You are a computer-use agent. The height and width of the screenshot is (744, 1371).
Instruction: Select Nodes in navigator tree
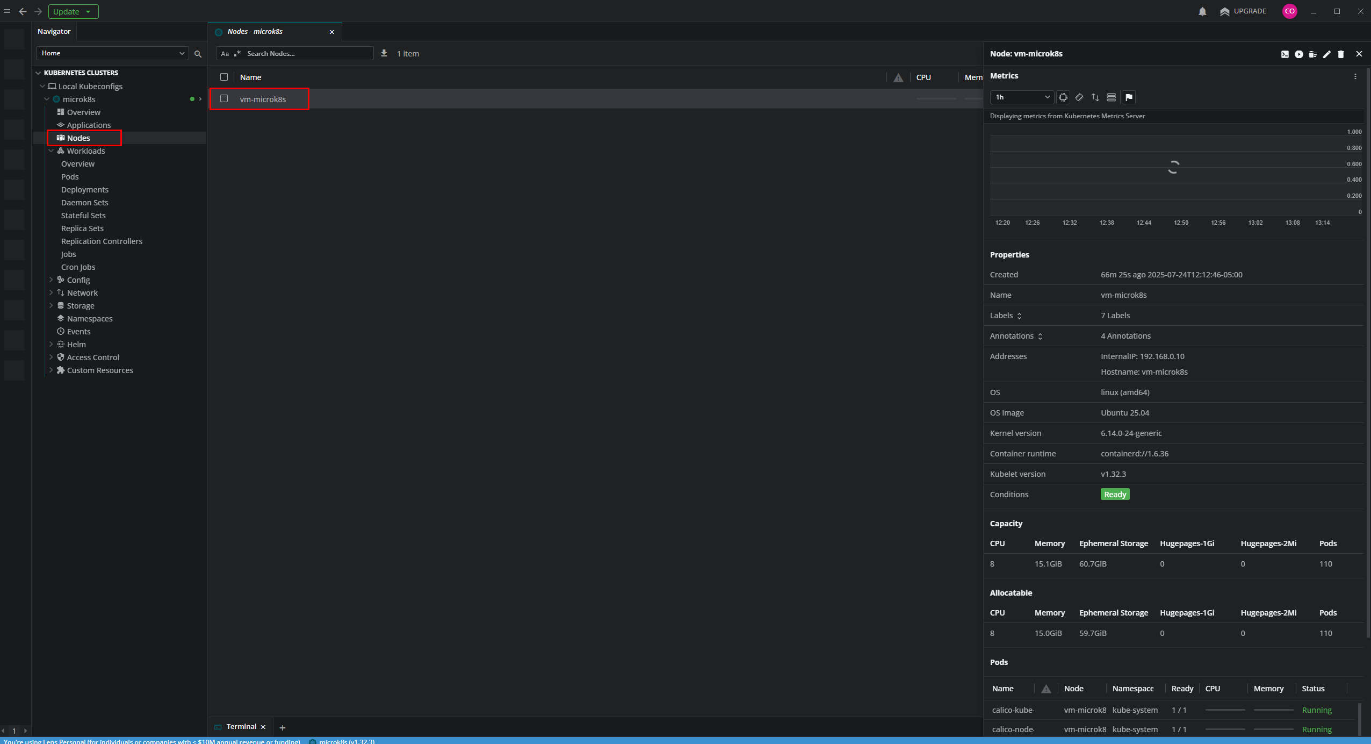pyautogui.click(x=78, y=138)
